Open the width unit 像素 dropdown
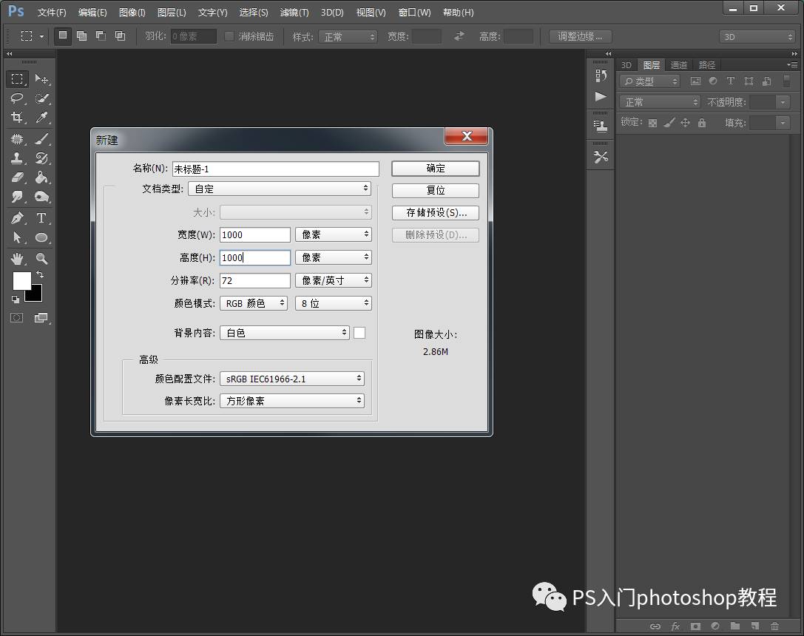Image resolution: width=804 pixels, height=636 pixels. click(334, 234)
